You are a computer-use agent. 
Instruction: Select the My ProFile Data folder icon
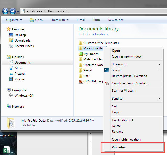coord(80,48)
